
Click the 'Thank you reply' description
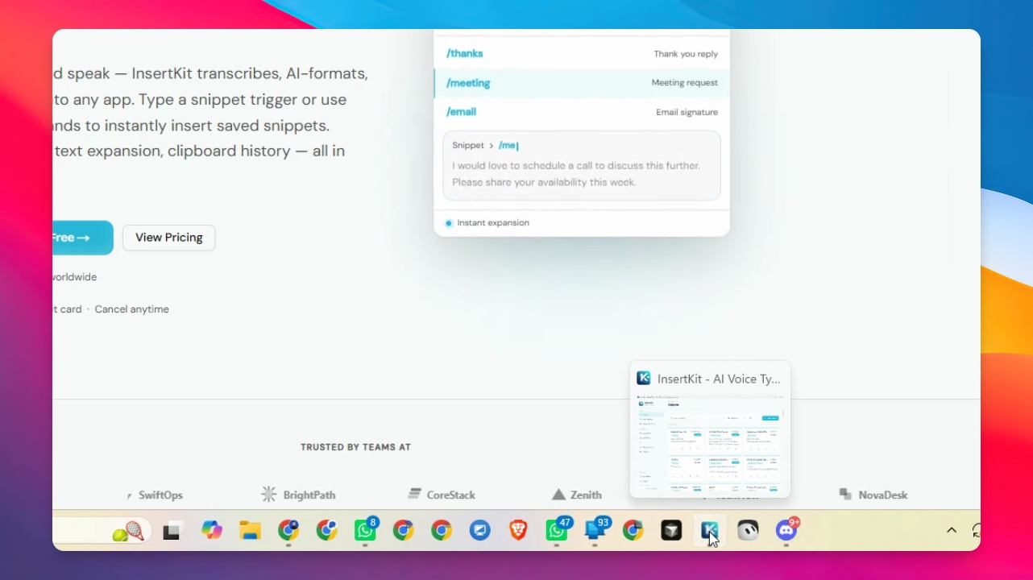click(686, 54)
